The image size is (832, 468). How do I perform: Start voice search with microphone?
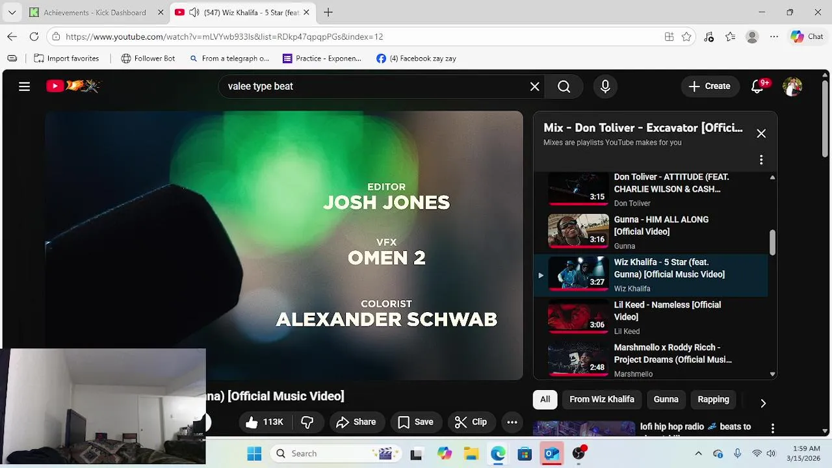click(605, 86)
